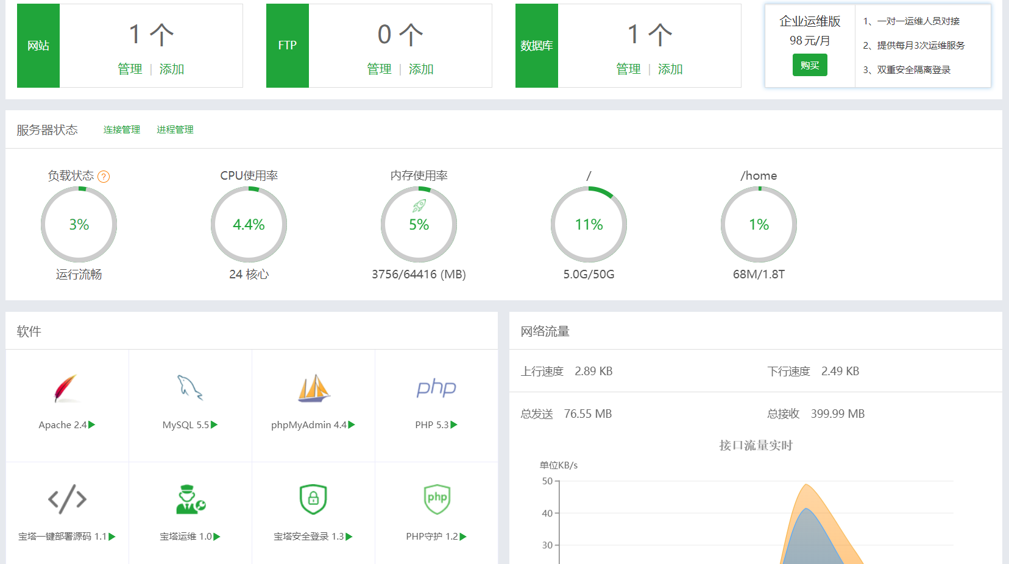The height and width of the screenshot is (564, 1009).
Task: Click the 企业运维版 plan title
Action: point(810,21)
